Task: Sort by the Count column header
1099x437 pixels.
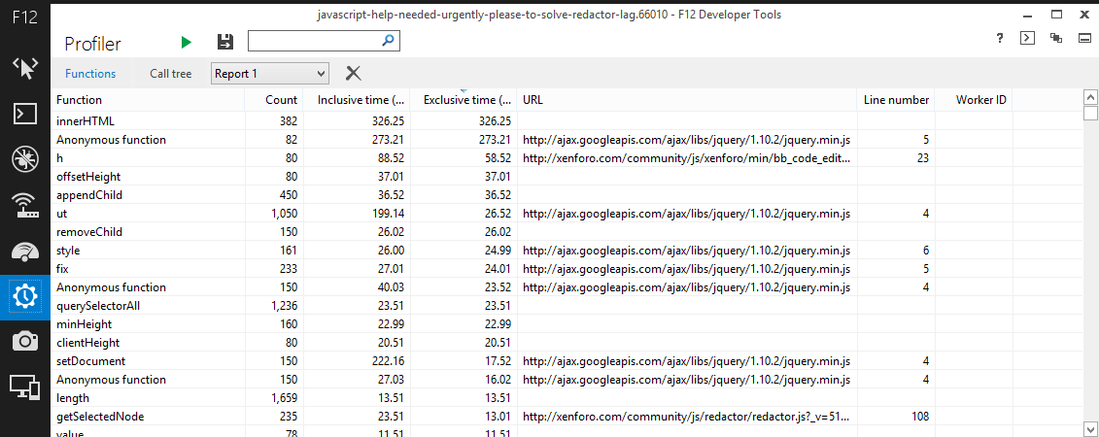Action: point(281,100)
